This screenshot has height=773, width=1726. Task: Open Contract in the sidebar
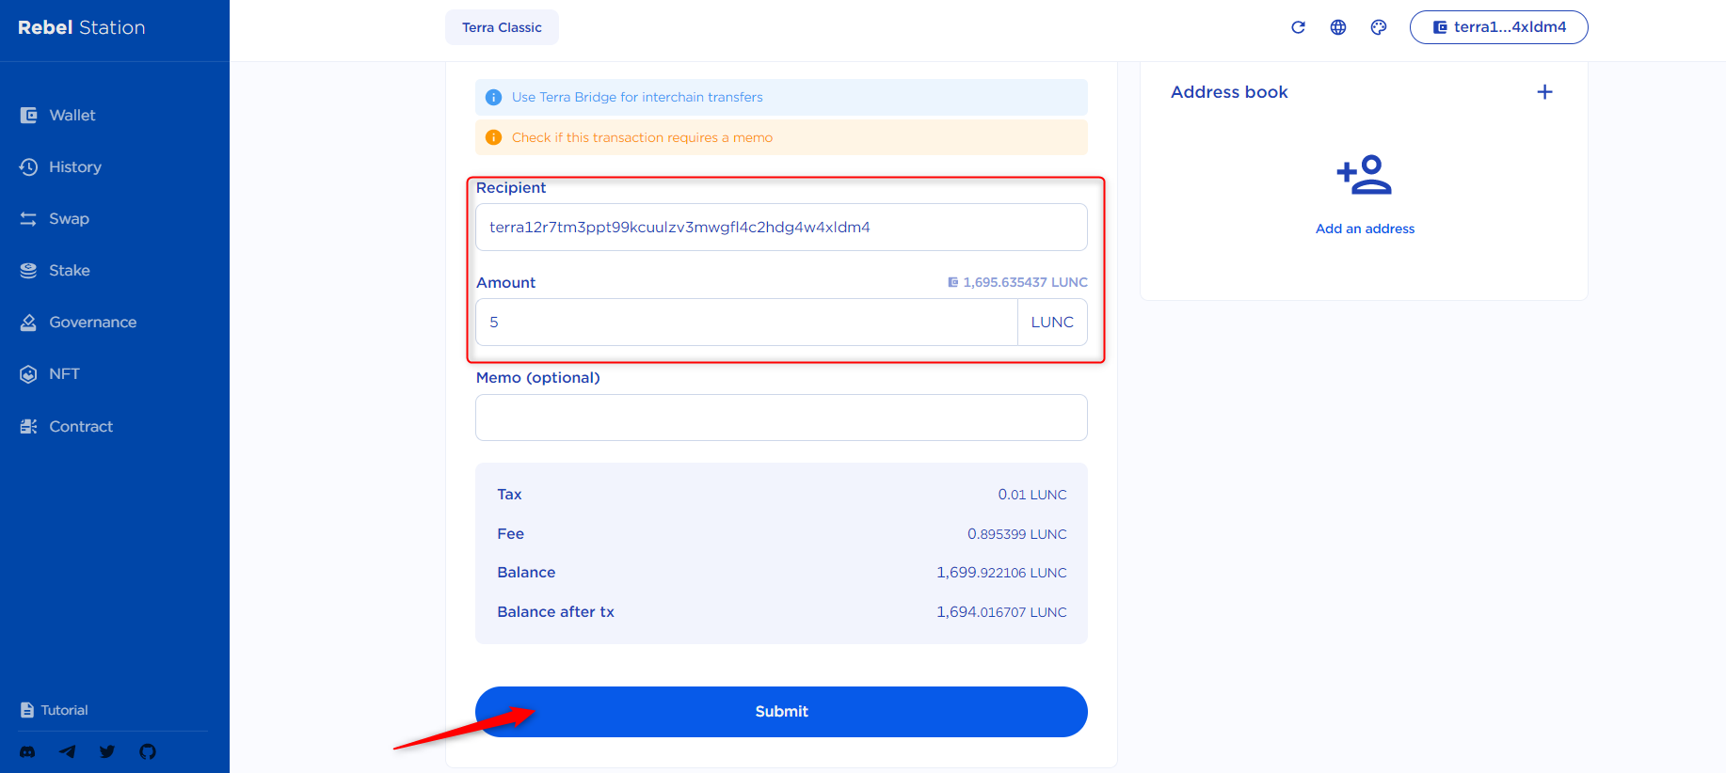coord(66,426)
